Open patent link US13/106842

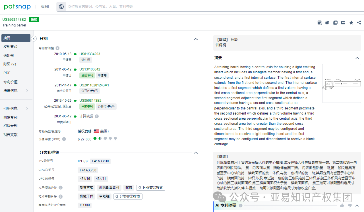[x=89, y=69]
